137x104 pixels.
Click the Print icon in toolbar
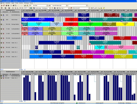coord(13,5)
